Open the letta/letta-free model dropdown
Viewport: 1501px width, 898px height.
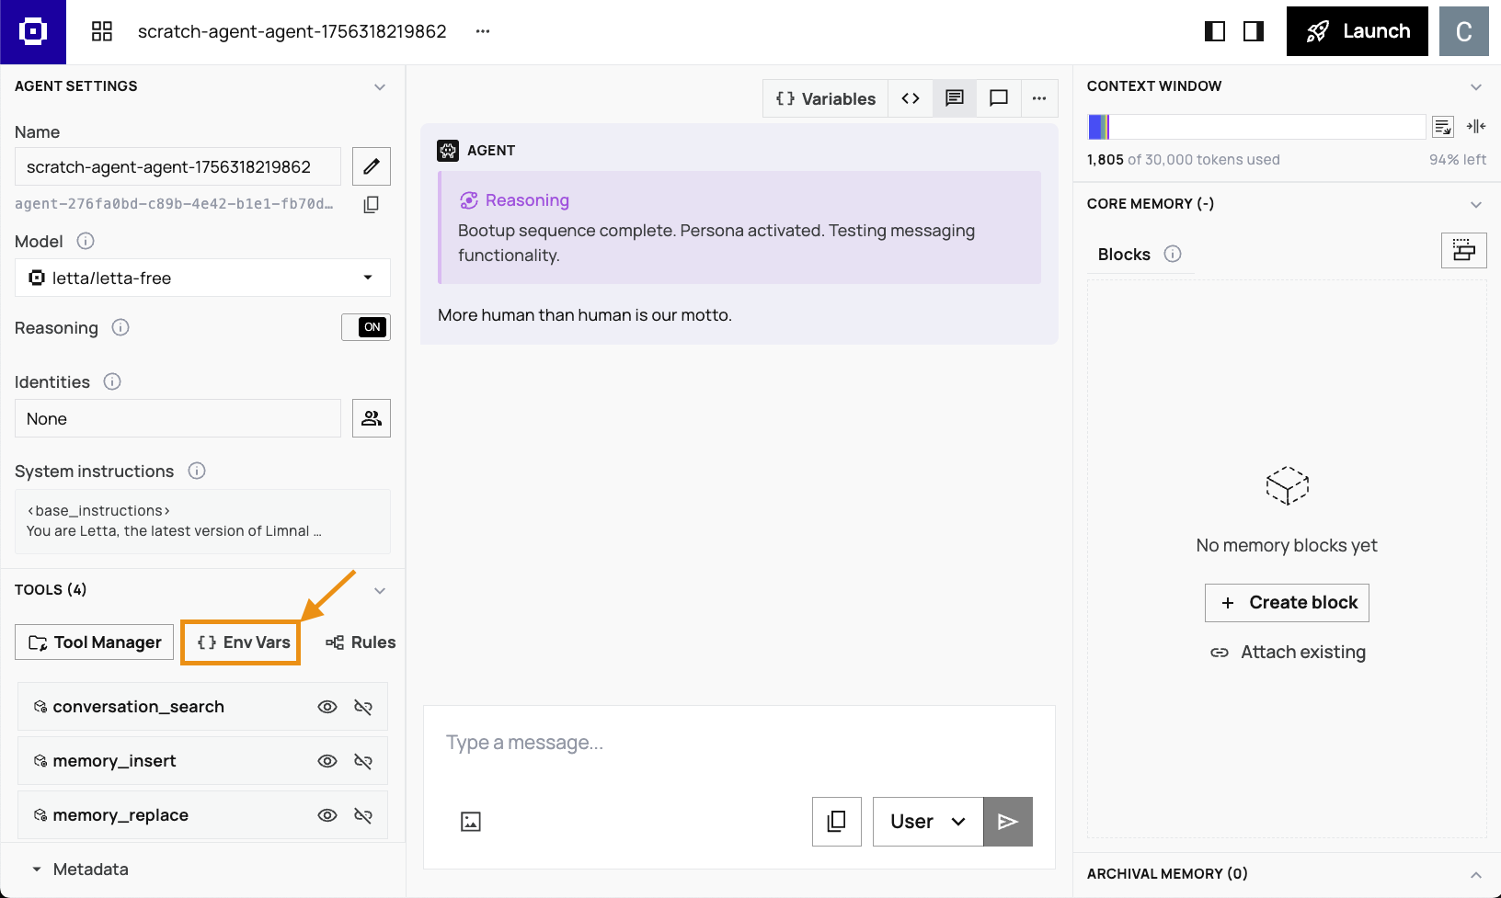(x=202, y=278)
